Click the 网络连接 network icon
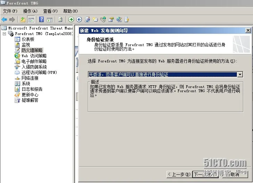Viewport: 253px width, 183px height. pos(17,78)
